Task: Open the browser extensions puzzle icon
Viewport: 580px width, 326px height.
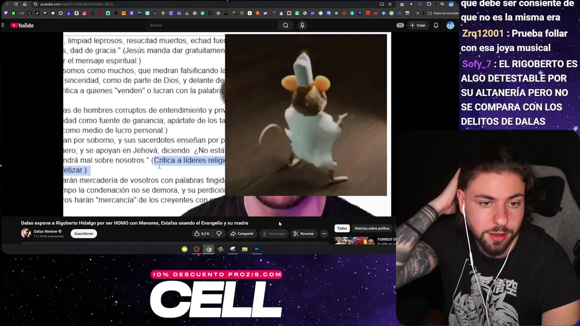Action: tap(429, 4)
